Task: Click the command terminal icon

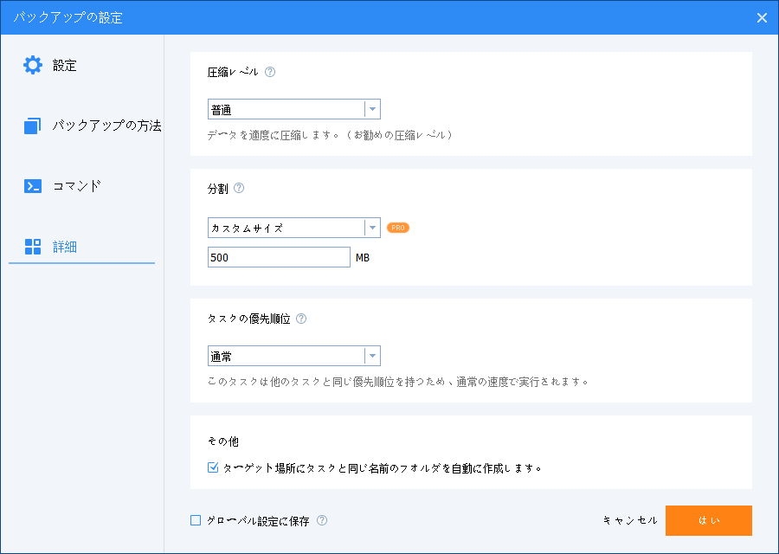Action: click(32, 186)
